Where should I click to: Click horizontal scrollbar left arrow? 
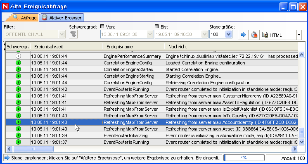[9, 149]
